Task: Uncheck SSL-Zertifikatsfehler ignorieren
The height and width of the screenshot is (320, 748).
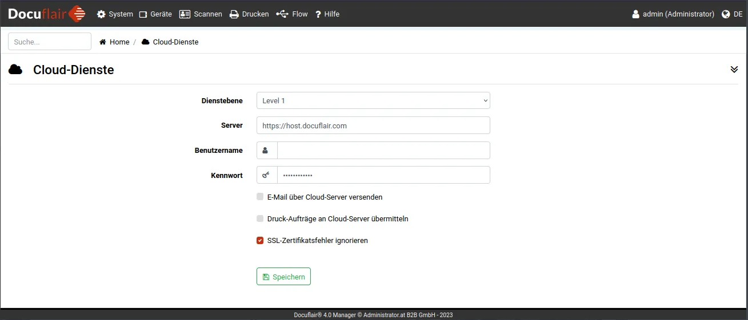Action: 260,240
